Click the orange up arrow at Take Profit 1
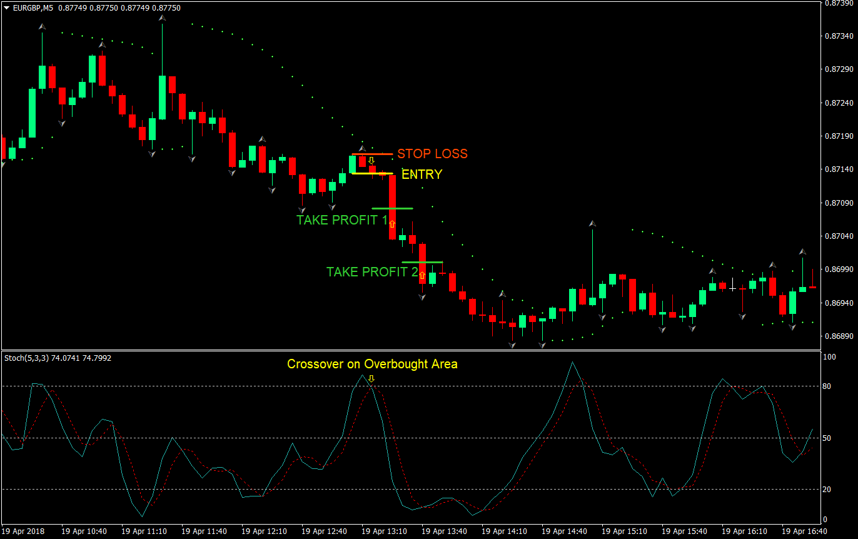 coord(392,223)
